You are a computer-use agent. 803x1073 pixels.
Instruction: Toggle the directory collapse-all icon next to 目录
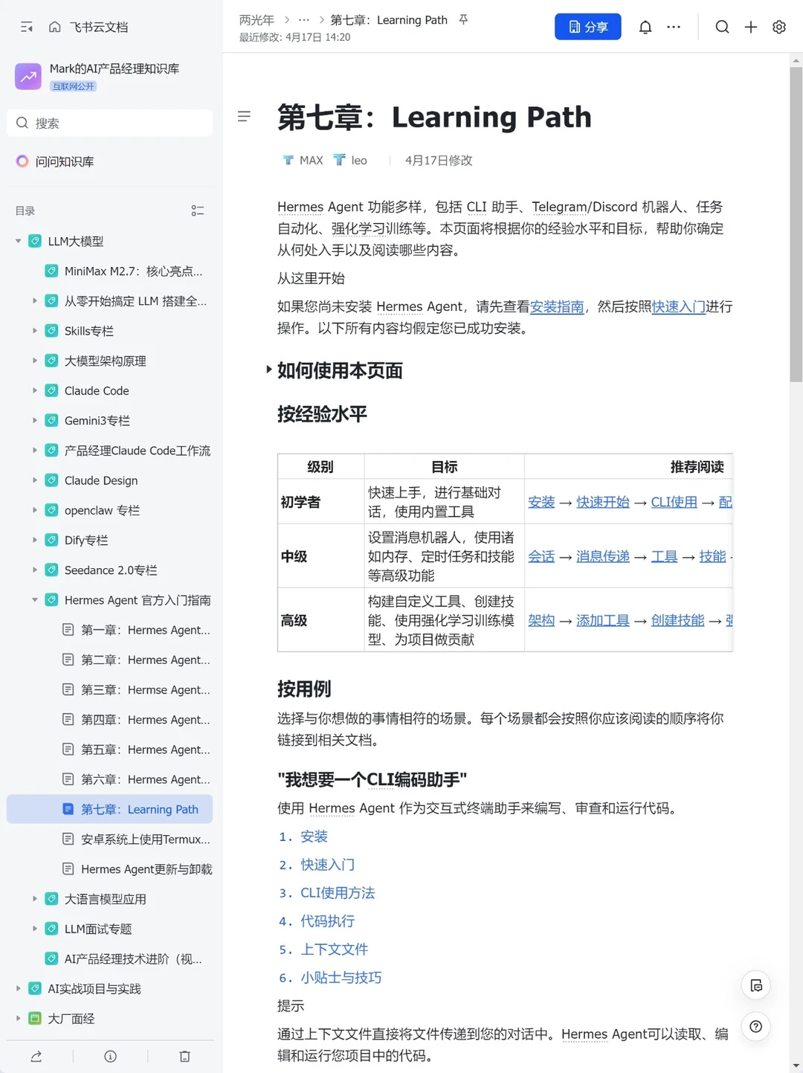point(198,211)
